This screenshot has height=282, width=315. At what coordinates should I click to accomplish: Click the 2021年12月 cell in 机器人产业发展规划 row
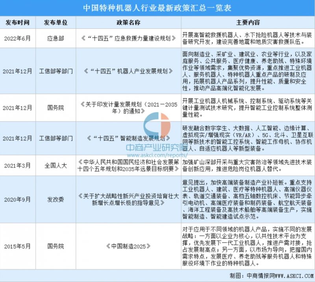[x=17, y=71]
